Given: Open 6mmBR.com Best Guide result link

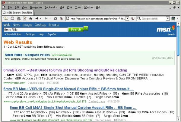Looking at the screenshot, I should click(x=65, y=70).
